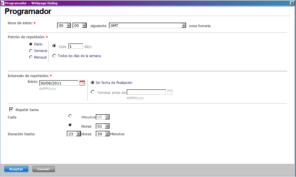
Task: Select the Horas repeat radio button
Action: point(70,125)
